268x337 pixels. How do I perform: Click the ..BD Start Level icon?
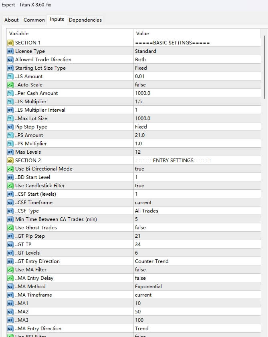coord(10,177)
